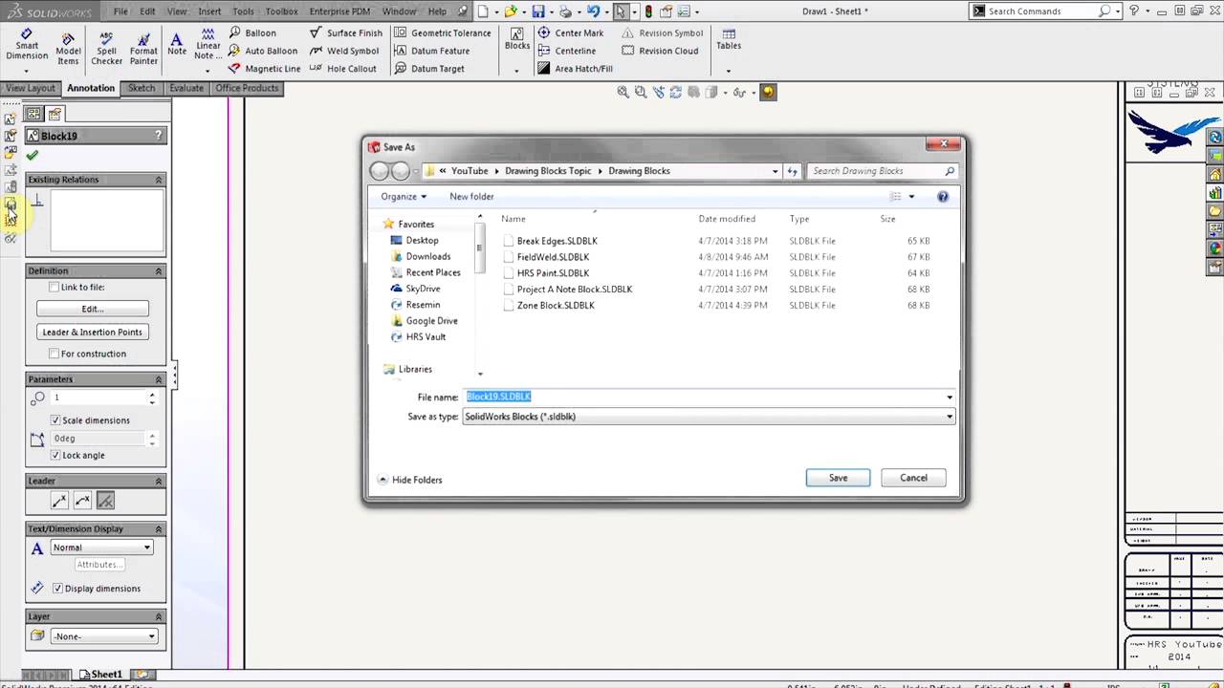
Task: Click New folder button
Action: [x=471, y=196]
